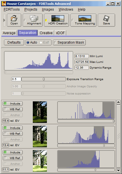Enable the Separation Mask checkbox
122x174 pixels.
coord(55,42)
